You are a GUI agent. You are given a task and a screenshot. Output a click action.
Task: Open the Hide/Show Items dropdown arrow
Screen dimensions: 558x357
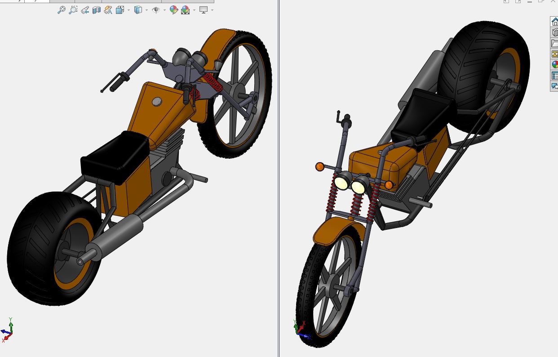pos(164,10)
